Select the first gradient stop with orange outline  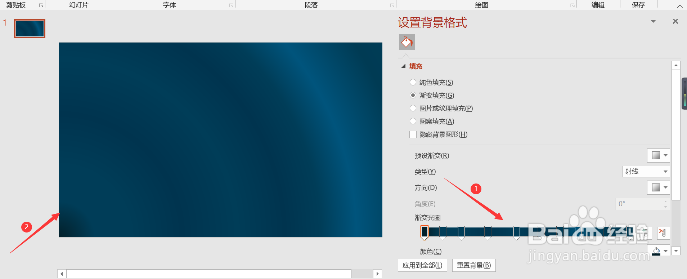425,233
